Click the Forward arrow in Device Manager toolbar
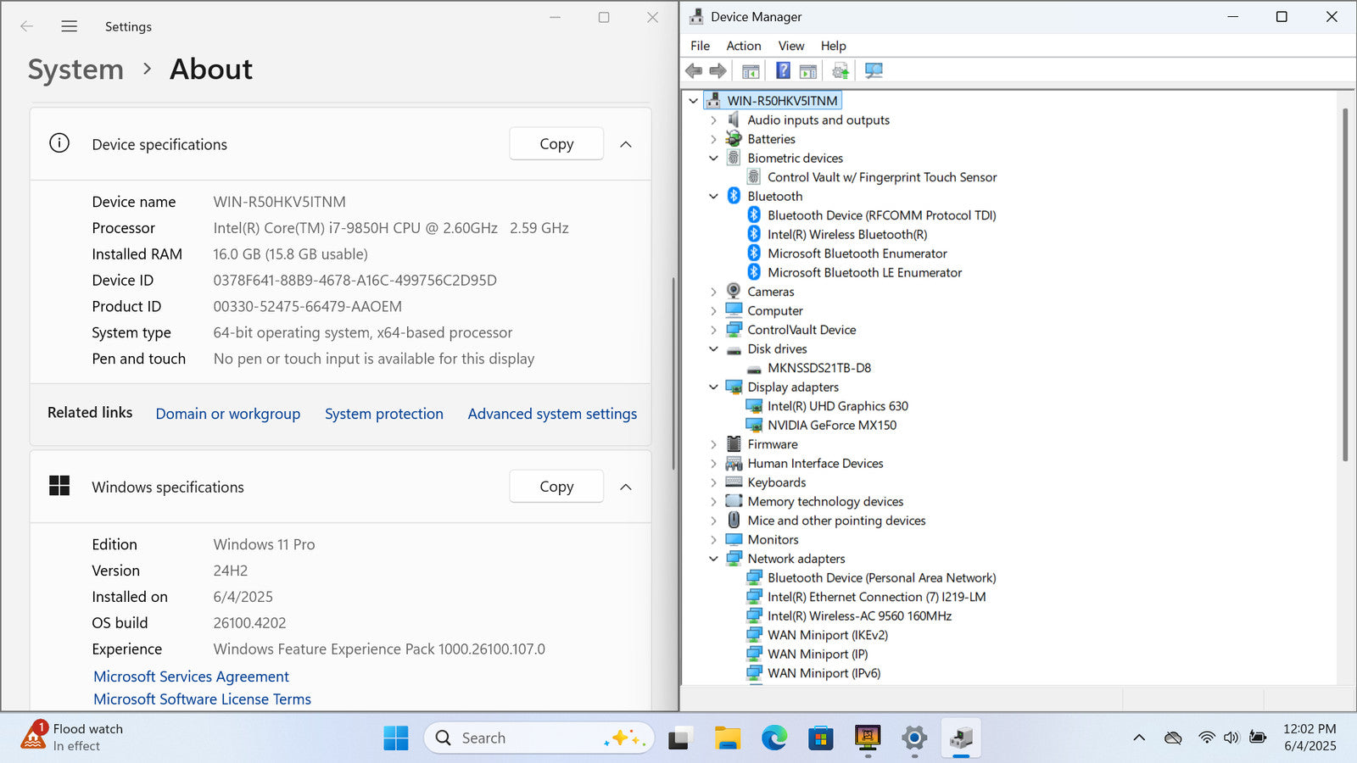 tap(718, 70)
